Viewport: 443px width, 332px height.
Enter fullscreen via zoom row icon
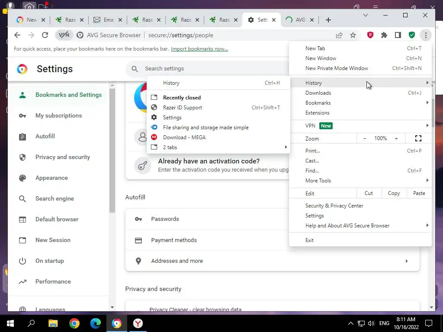pos(418,138)
